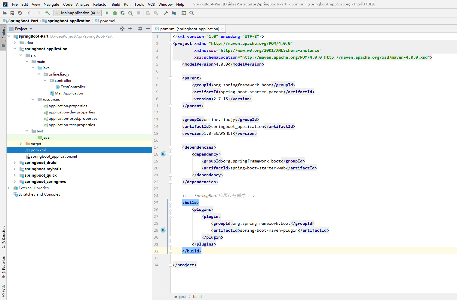Click Collapse All icon in Project panel
The height and width of the screenshot is (300, 457).
(x=130, y=29)
